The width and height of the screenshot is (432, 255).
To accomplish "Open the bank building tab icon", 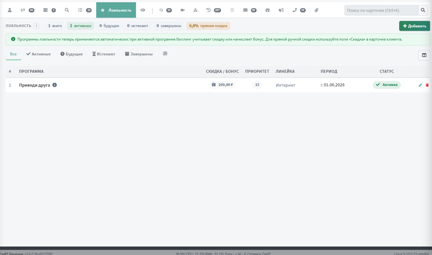I will [232, 10].
